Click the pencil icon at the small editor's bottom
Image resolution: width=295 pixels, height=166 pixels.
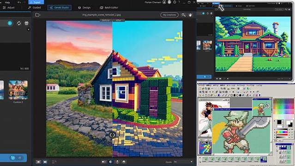point(228,78)
